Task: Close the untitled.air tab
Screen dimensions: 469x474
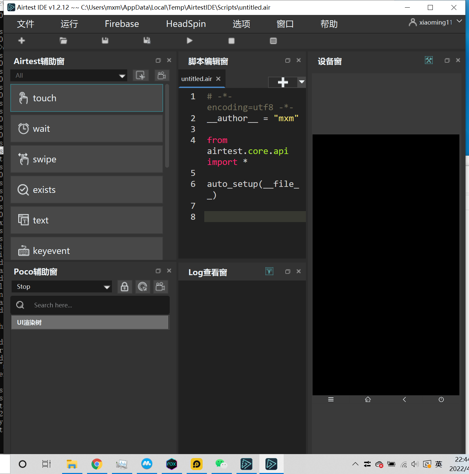Action: 218,79
